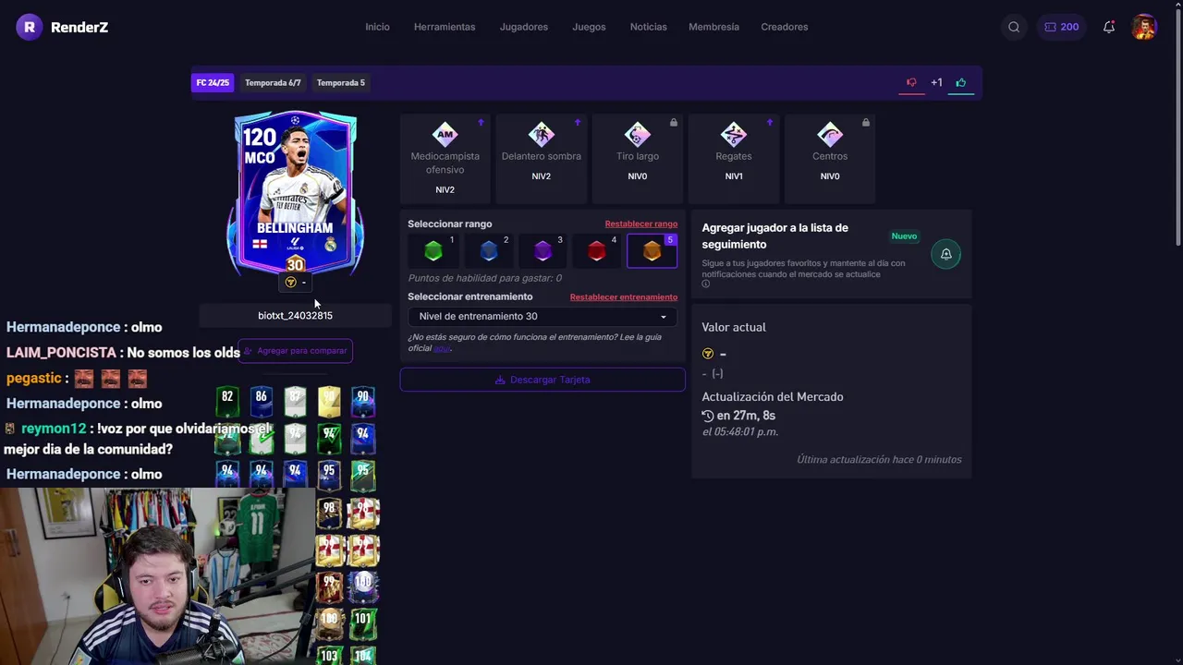The image size is (1183, 665).
Task: Select the Regates skill icon
Action: point(733,134)
